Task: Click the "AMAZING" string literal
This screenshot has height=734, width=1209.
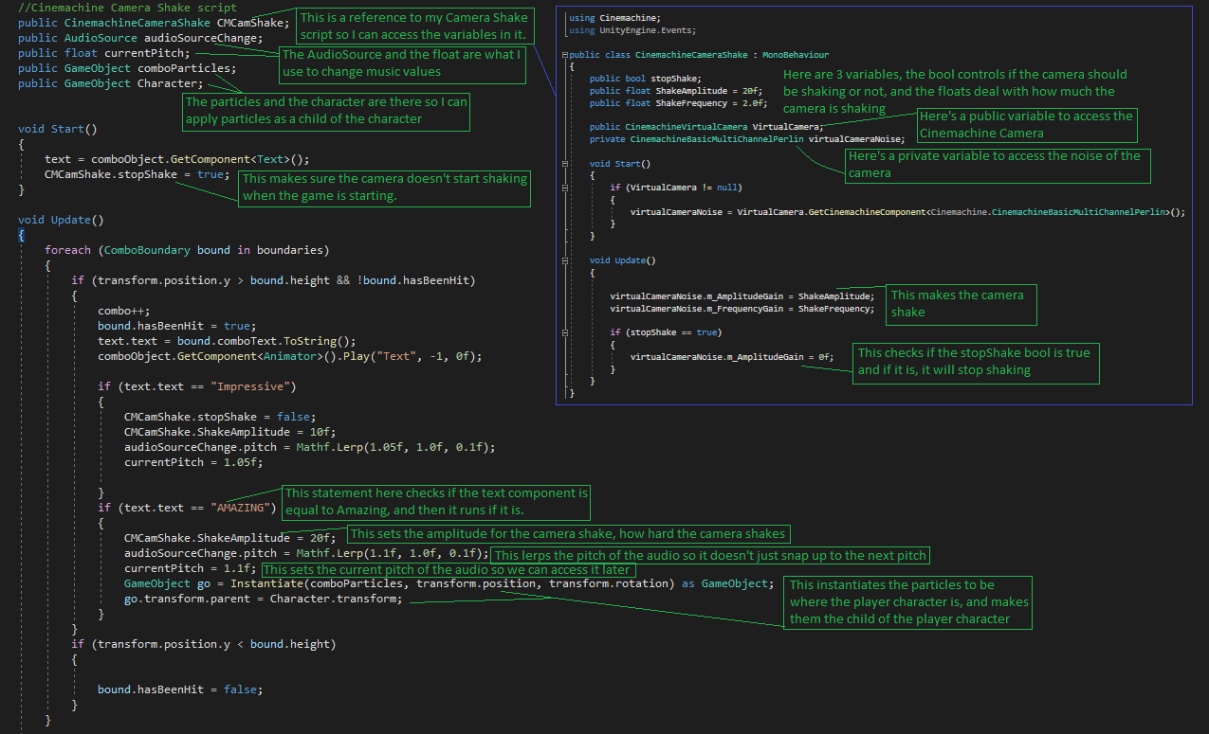Action: (x=243, y=508)
